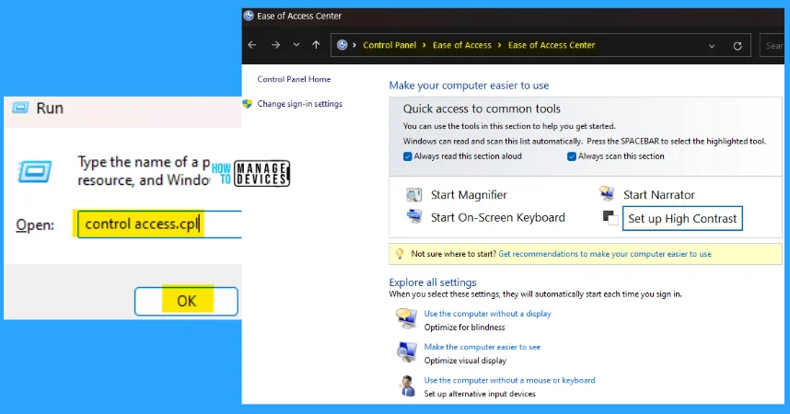This screenshot has width=790, height=414.
Task: Start Magnifier
Action: point(469,195)
